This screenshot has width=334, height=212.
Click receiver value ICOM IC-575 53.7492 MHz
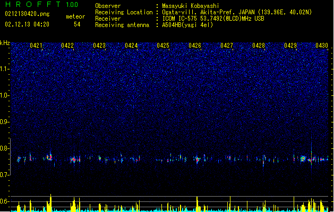point(213,19)
